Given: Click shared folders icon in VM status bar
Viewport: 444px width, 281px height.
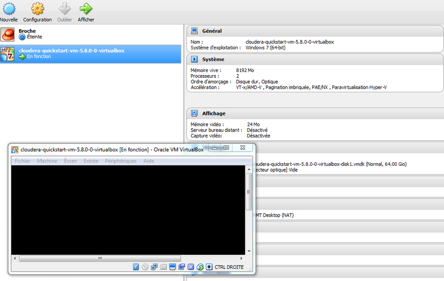Looking at the screenshot, I should point(163,267).
